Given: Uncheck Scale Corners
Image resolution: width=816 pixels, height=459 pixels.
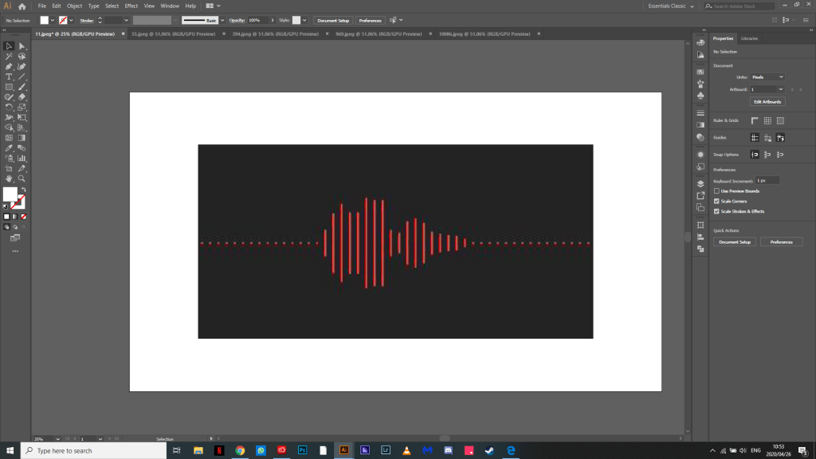Looking at the screenshot, I should 716,202.
